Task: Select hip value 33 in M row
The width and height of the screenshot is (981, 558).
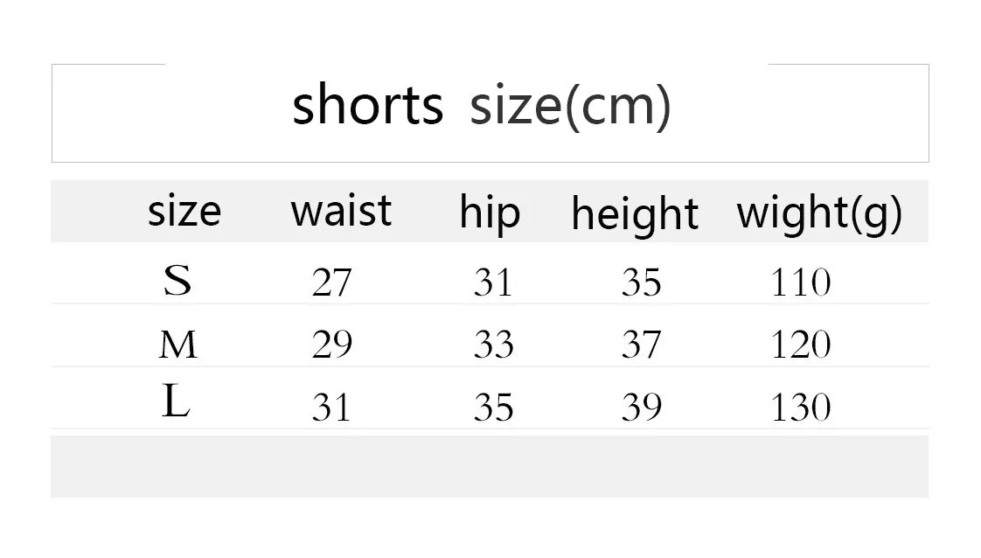Action: (493, 344)
